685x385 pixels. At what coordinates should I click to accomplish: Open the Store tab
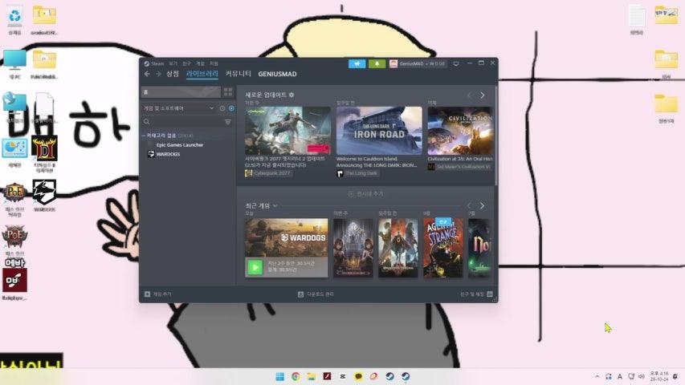coord(173,74)
